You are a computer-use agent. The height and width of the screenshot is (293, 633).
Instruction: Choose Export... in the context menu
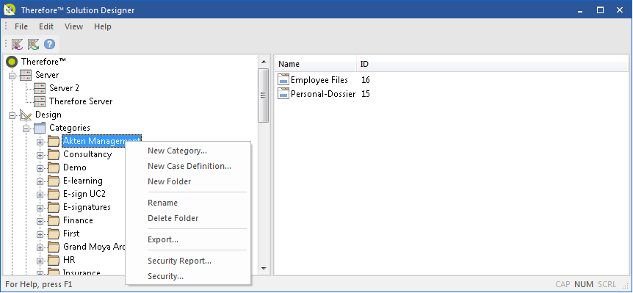click(188, 239)
